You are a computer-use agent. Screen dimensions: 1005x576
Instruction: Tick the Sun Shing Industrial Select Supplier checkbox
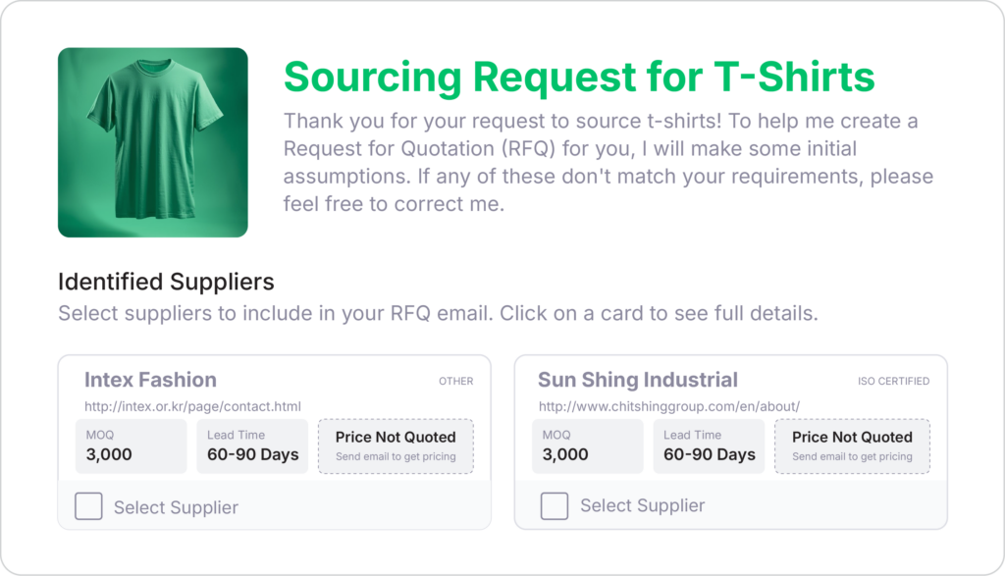point(555,506)
